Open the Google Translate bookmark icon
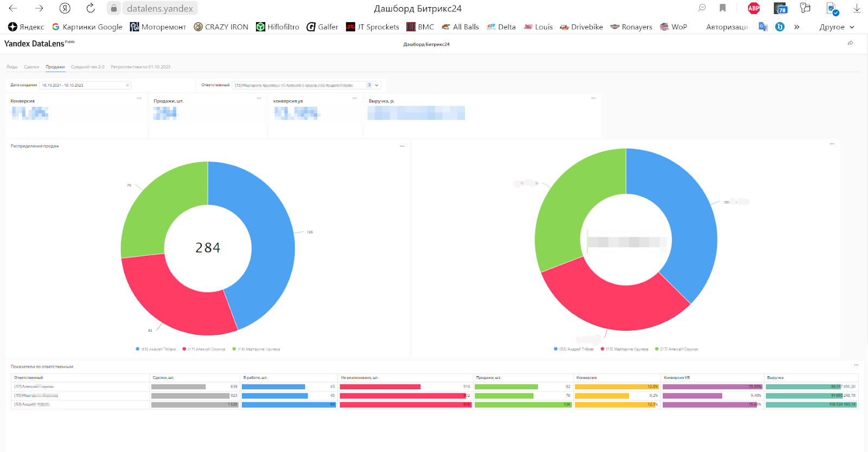 pyautogui.click(x=763, y=27)
